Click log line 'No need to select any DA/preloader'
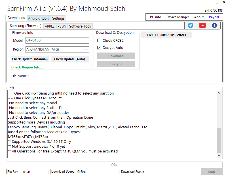Image resolution: width=228 pixels, height=180 pixels. [x=39, y=113]
